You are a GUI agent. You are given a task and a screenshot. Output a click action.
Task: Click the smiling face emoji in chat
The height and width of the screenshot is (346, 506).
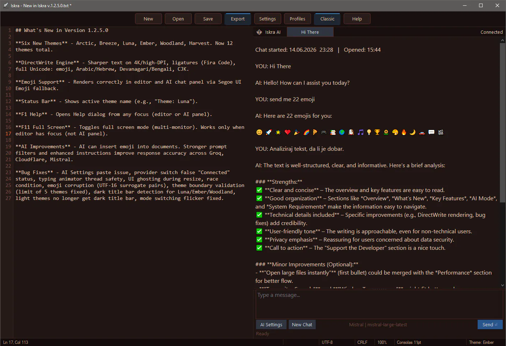click(x=259, y=132)
